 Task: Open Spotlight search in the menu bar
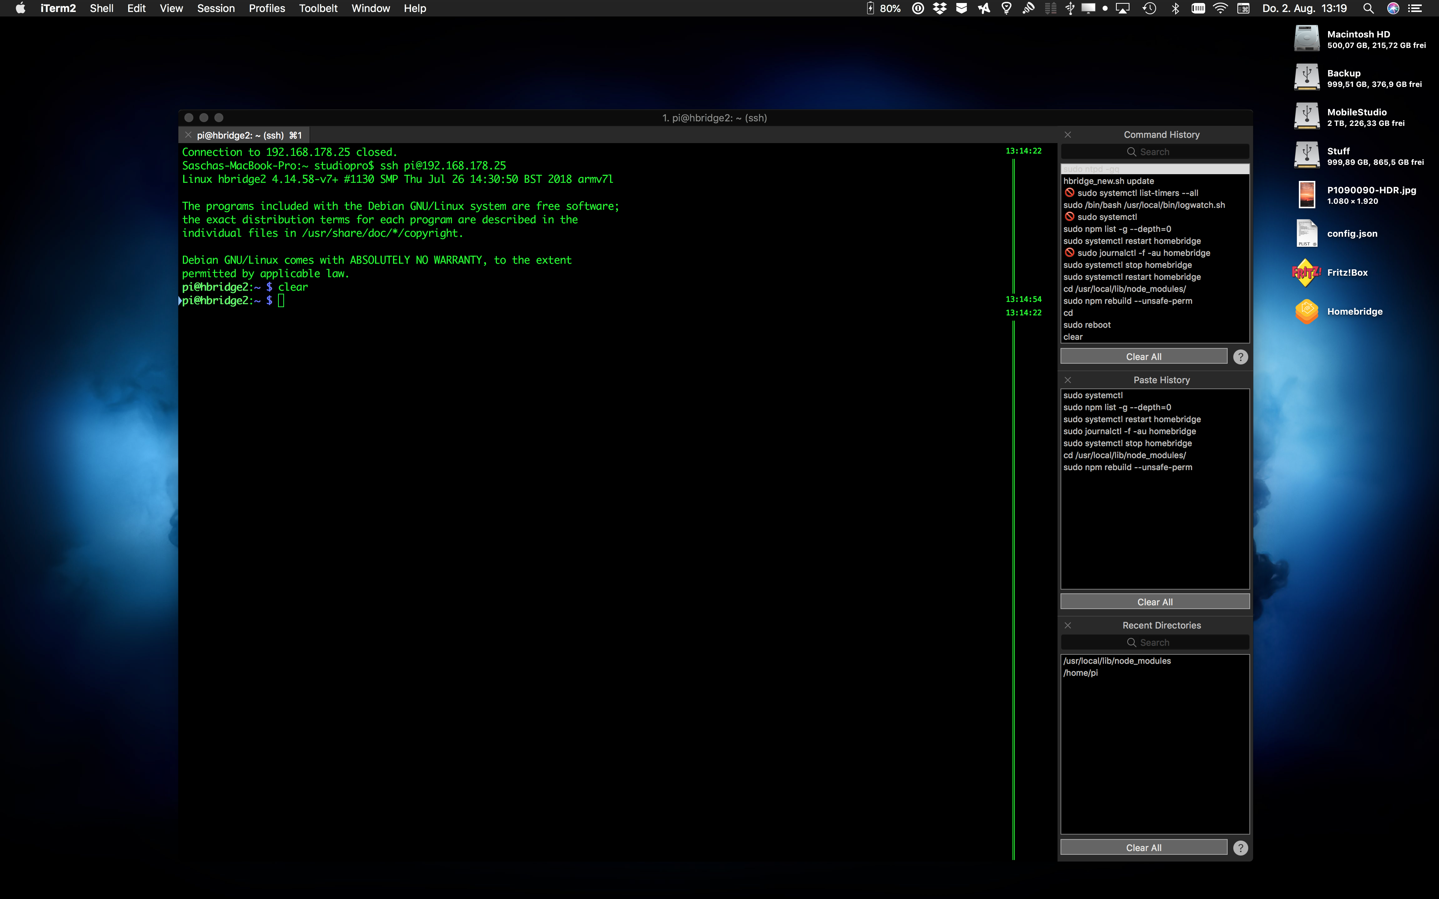coord(1368,8)
